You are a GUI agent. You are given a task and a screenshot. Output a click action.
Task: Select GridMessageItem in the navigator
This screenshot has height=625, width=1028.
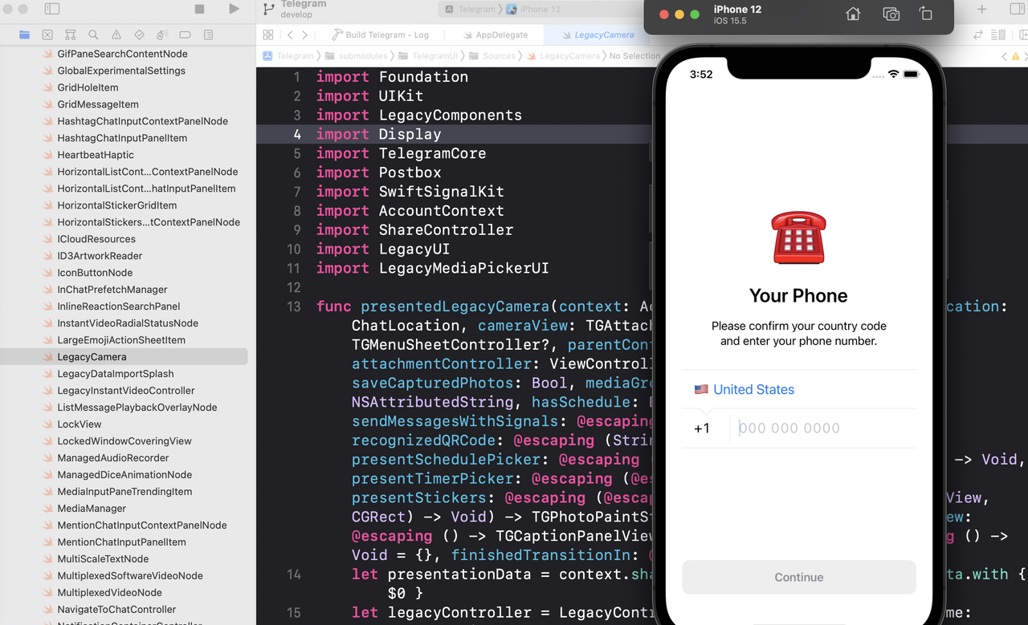tap(98, 104)
